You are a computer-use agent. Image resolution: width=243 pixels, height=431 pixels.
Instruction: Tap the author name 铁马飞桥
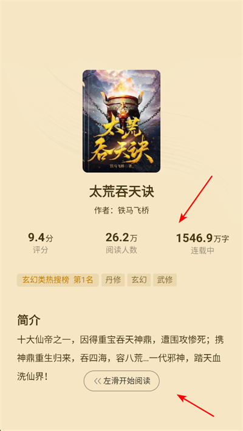tap(134, 211)
